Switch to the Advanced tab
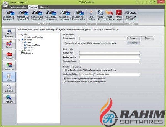 (44, 7)
